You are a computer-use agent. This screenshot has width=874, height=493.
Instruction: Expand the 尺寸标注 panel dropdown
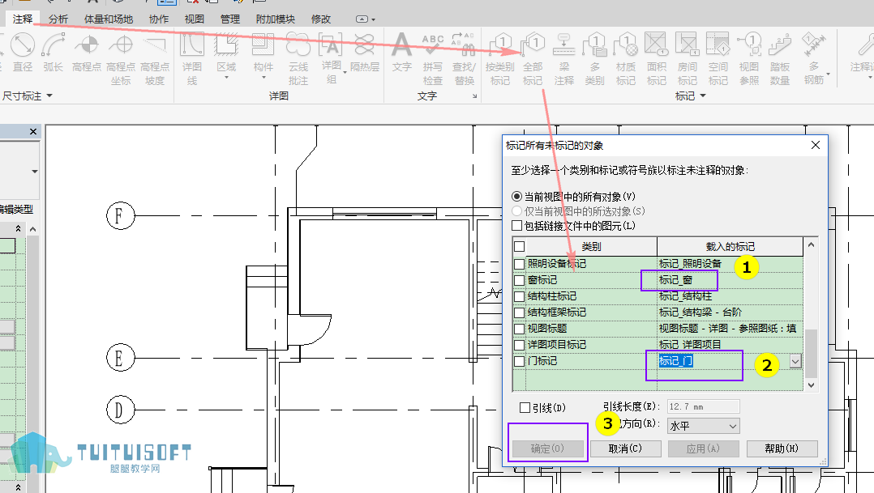[49, 96]
